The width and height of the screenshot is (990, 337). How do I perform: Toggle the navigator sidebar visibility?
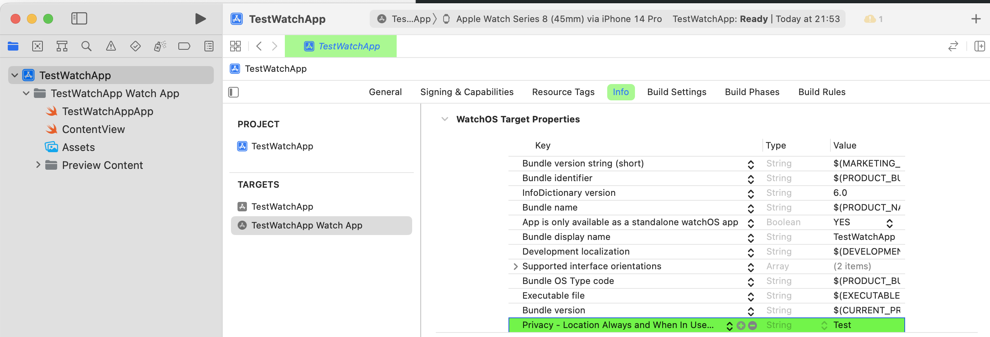79,18
